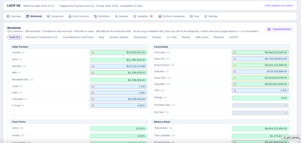301x143 pixels.
Task: Click Add updated documents link
Action: [x=278, y=5]
